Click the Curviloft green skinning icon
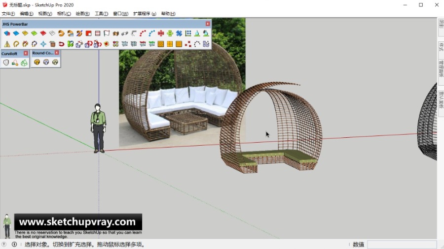 click(x=24, y=62)
